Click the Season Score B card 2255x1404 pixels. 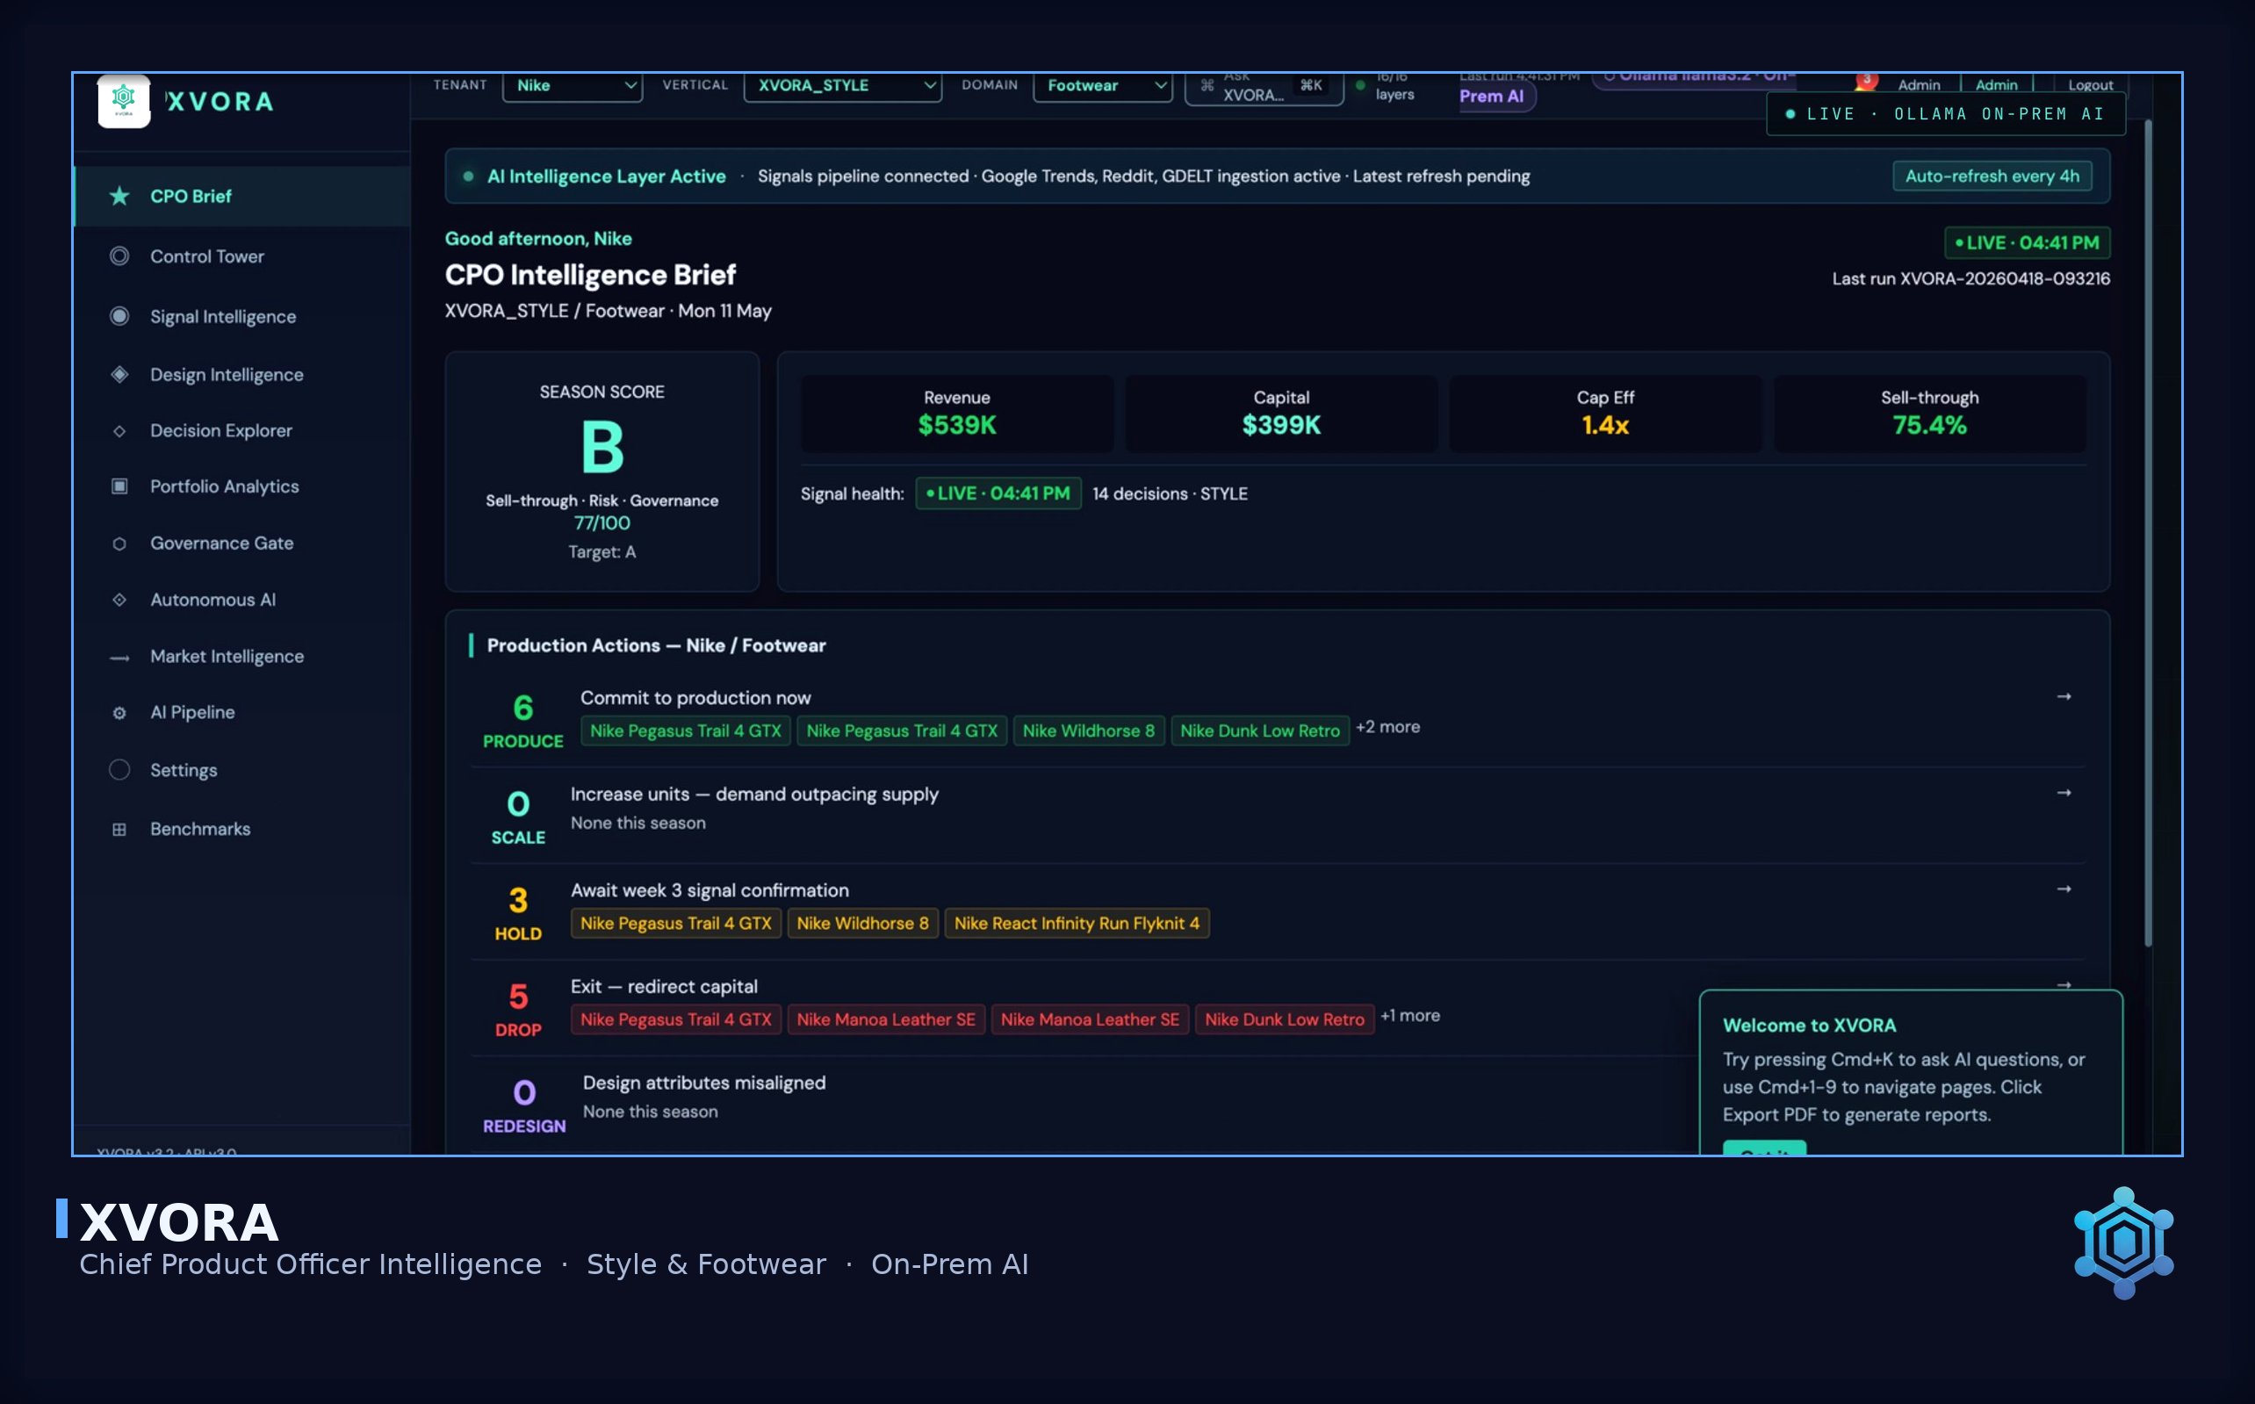coord(602,472)
